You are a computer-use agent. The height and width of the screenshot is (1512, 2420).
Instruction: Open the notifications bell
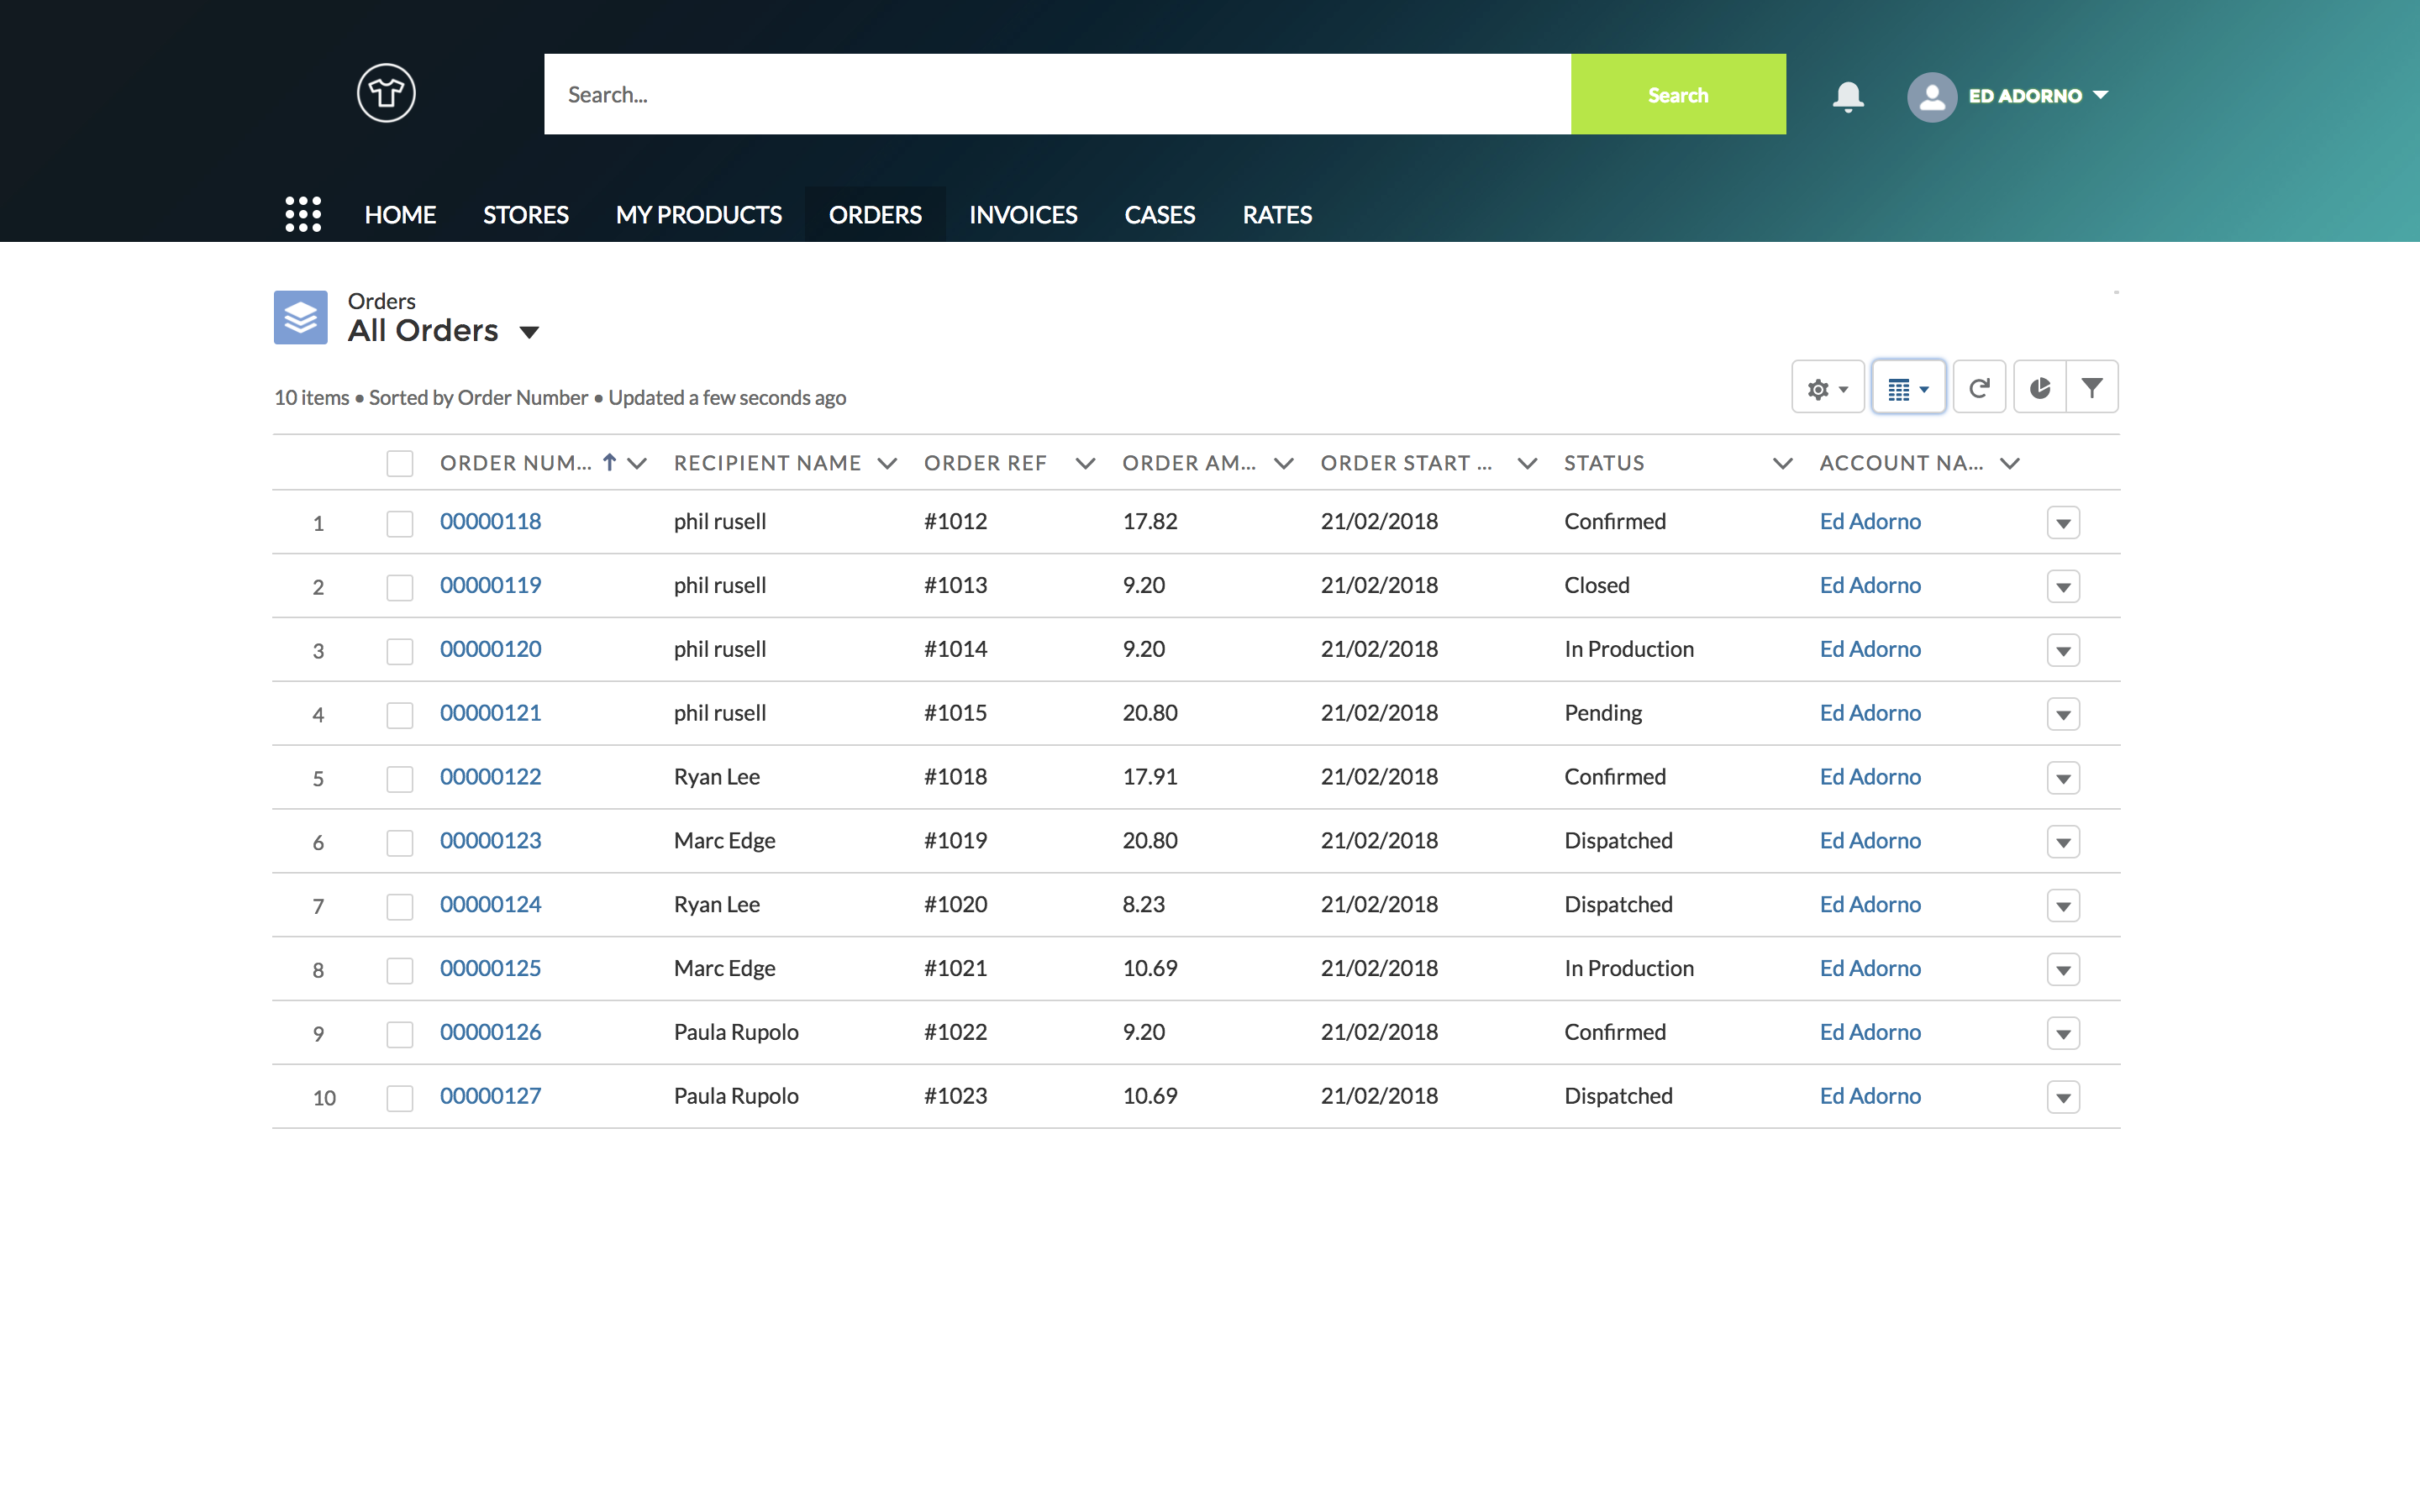[1847, 96]
